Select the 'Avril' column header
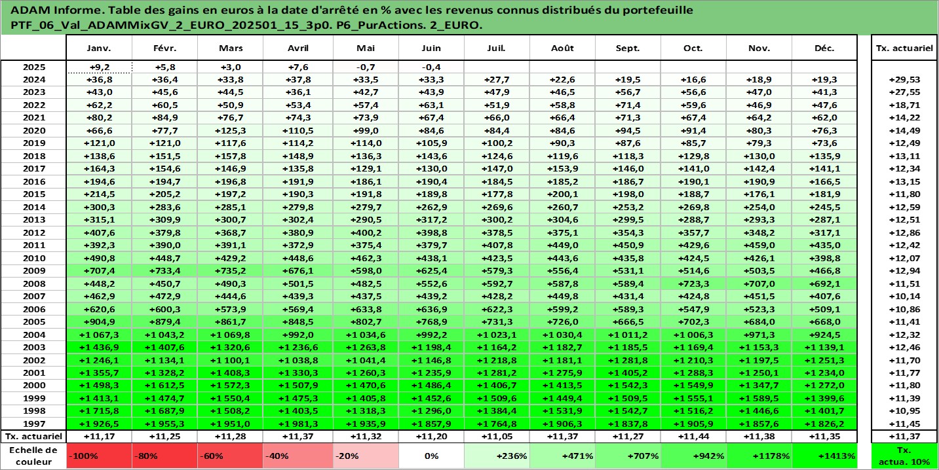 298,48
